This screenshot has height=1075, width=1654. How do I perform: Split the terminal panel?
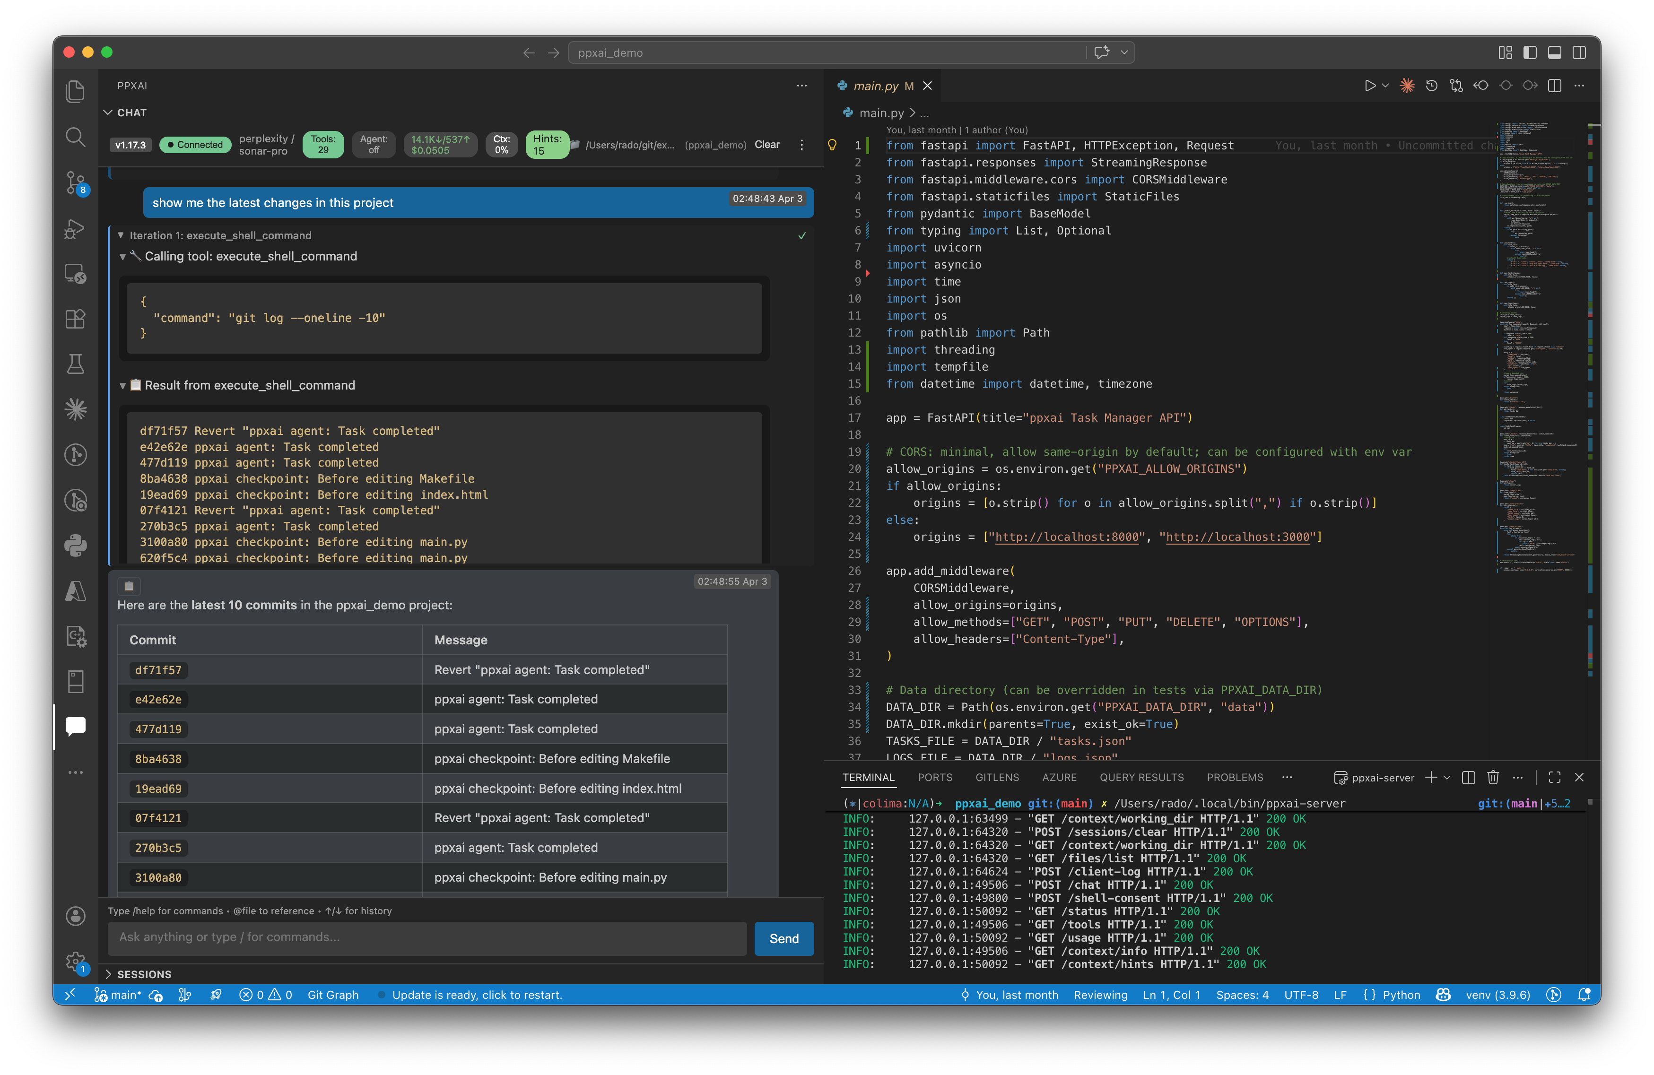1468,778
